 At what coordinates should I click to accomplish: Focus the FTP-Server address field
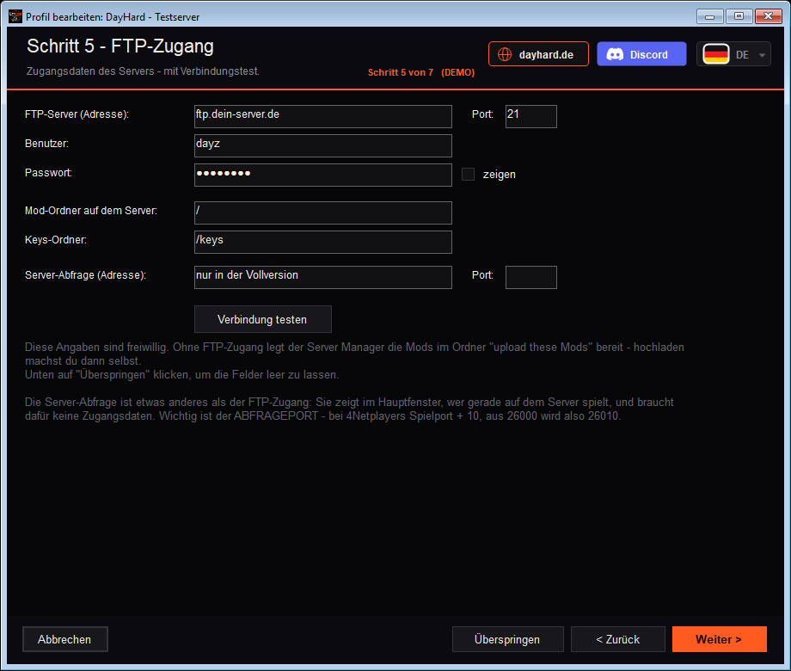tap(323, 117)
